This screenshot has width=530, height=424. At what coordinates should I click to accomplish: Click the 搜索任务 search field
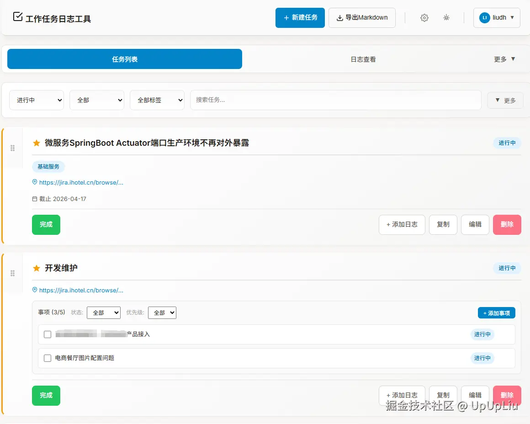point(336,100)
